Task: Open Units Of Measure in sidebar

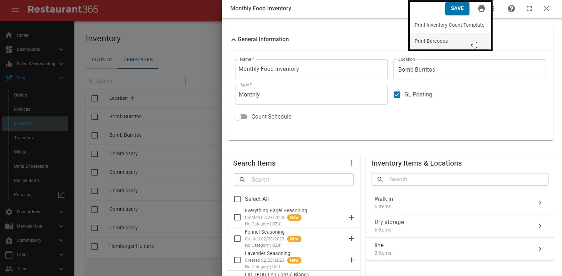Action: [31, 166]
